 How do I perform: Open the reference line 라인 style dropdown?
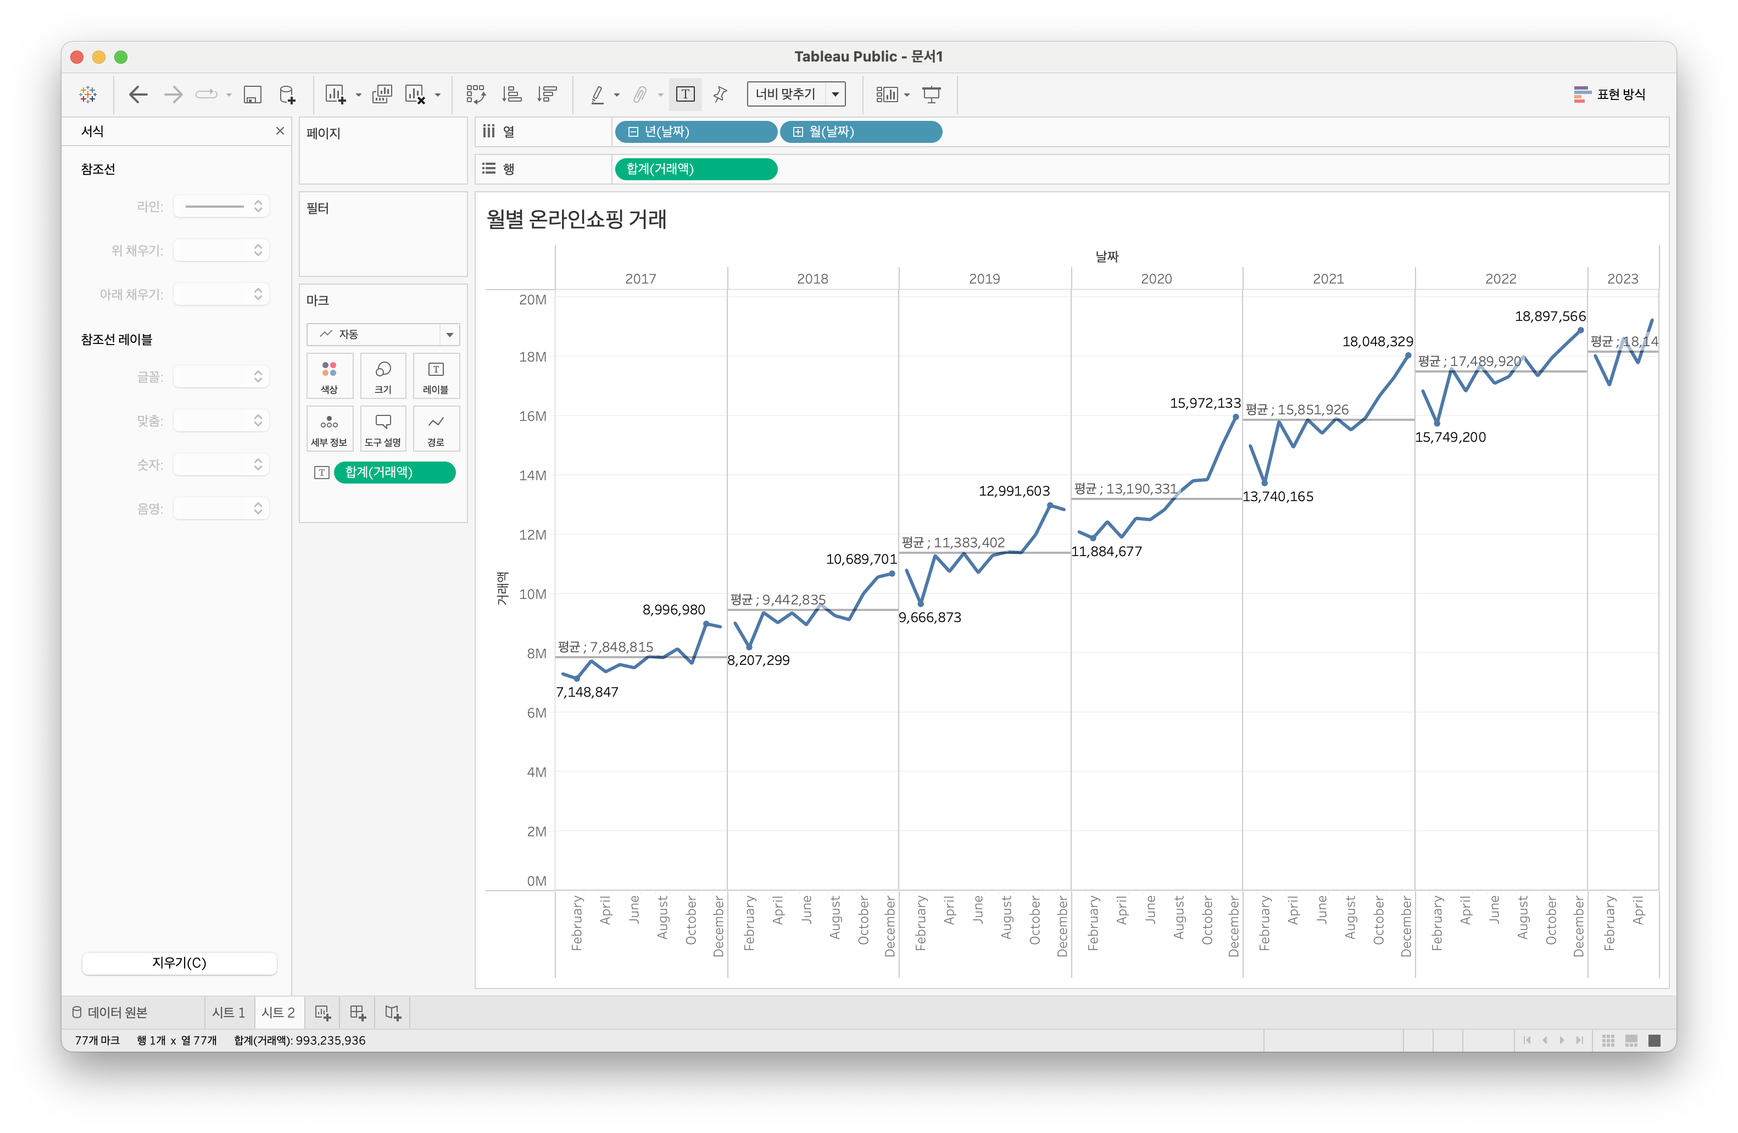tap(222, 207)
